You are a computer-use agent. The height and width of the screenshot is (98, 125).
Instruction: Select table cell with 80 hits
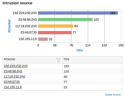click(x=92, y=77)
